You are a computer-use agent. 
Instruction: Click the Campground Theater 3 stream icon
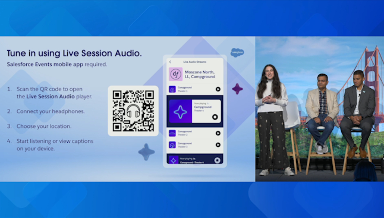click(x=172, y=145)
